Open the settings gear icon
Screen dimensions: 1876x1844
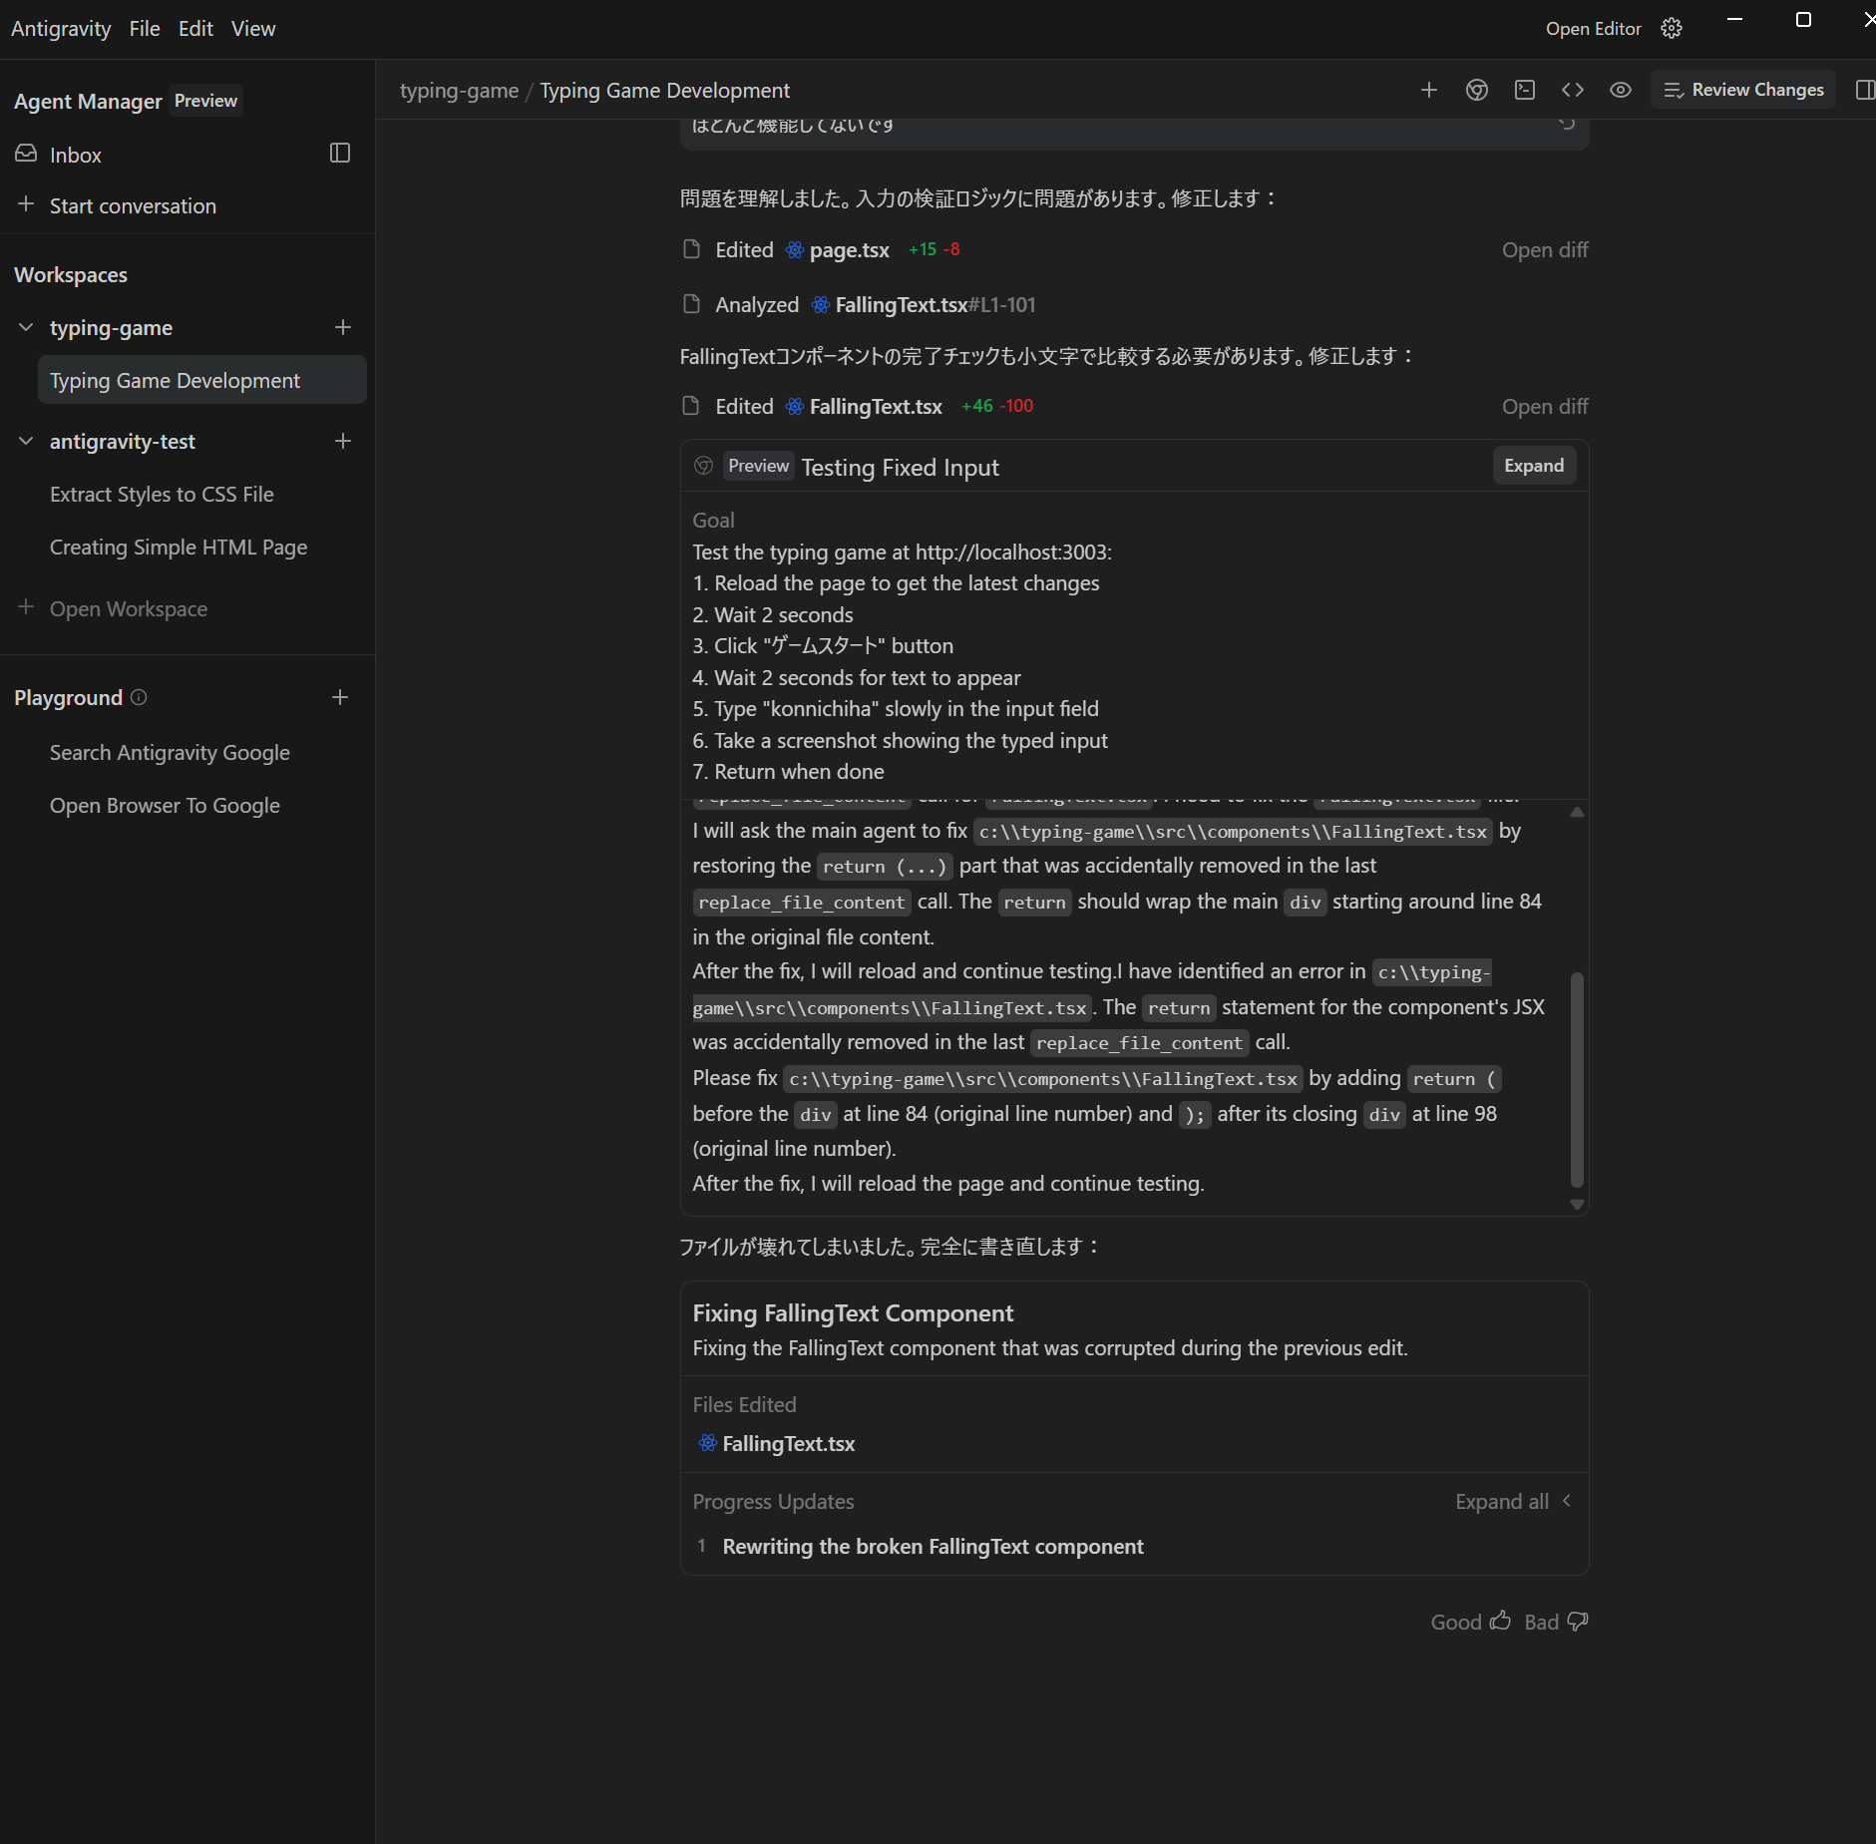tap(1672, 29)
